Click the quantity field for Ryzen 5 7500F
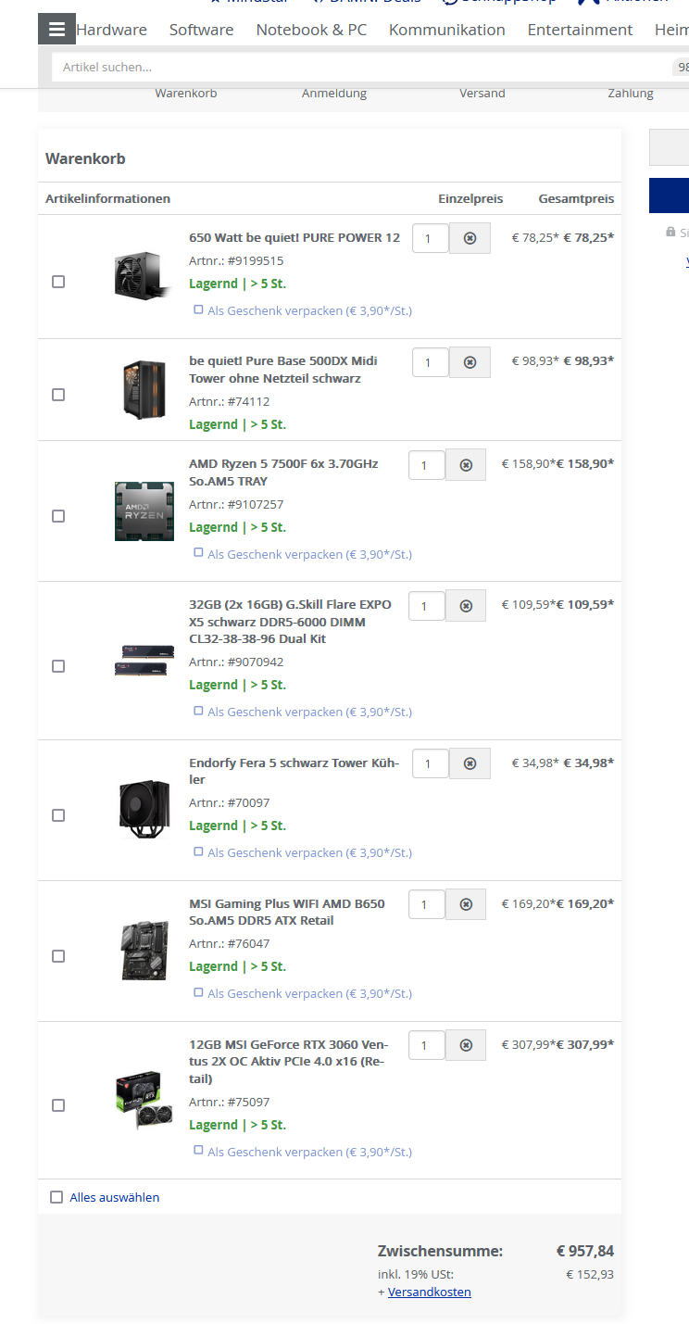This screenshot has width=689, height=1324. point(427,465)
